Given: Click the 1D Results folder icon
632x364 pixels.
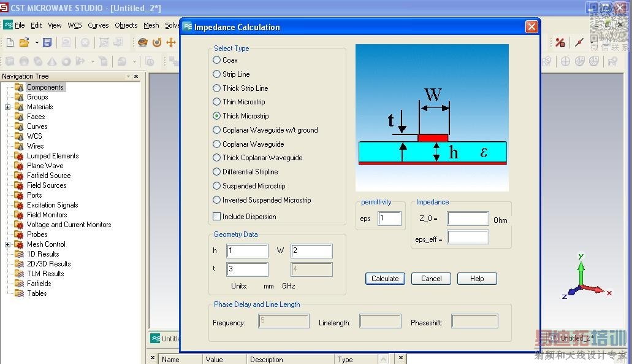Looking at the screenshot, I should tap(18, 254).
